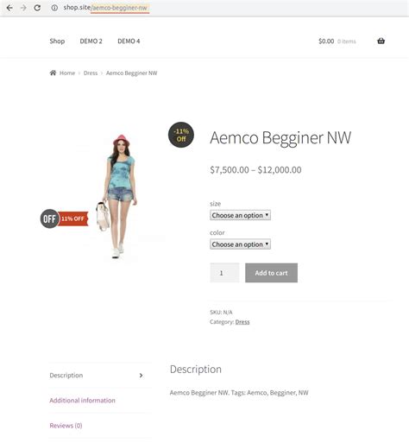
Task: Click the Description tab chevron arrow
Action: (x=141, y=376)
